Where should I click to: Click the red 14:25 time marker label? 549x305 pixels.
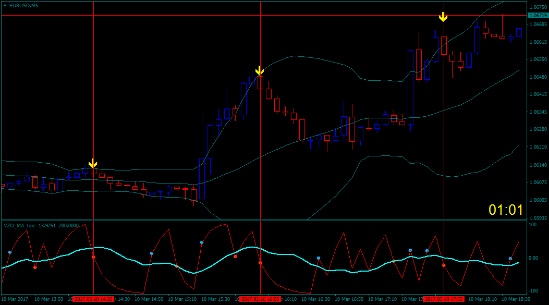click(93, 299)
